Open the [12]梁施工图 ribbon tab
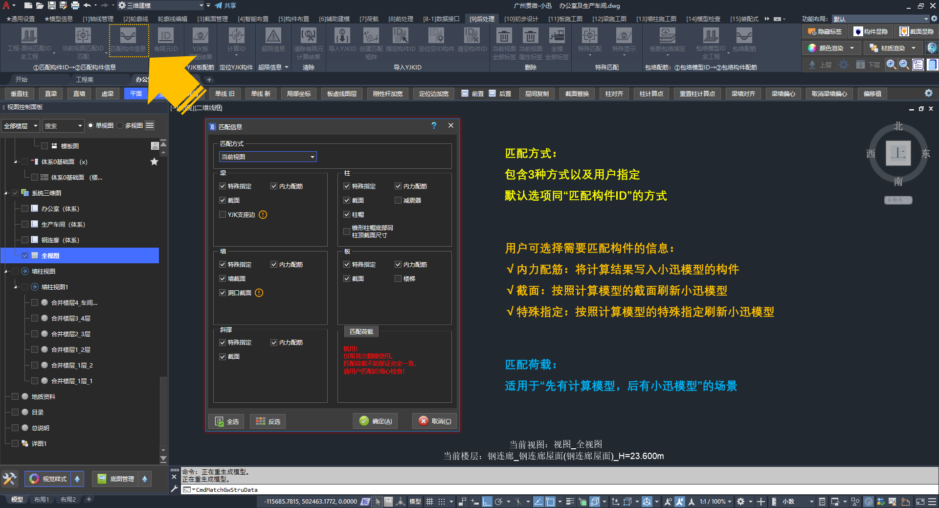Screen dimensions: 939x508 coord(609,19)
